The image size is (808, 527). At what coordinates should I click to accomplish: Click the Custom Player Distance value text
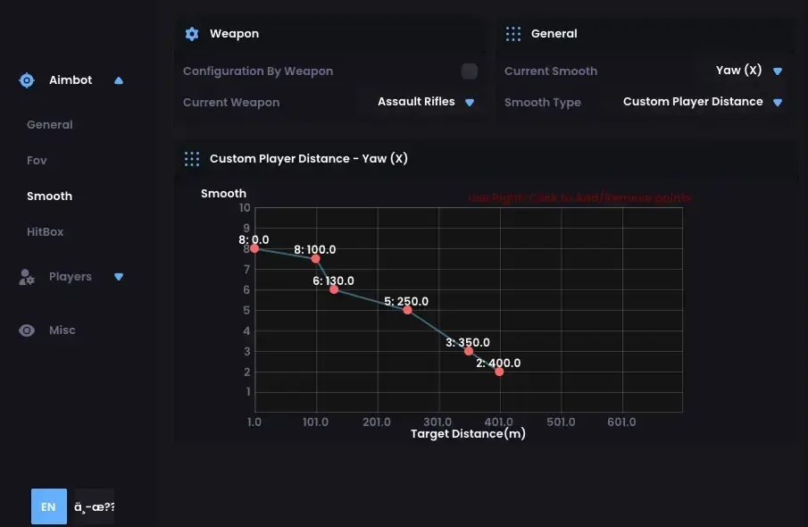(693, 102)
